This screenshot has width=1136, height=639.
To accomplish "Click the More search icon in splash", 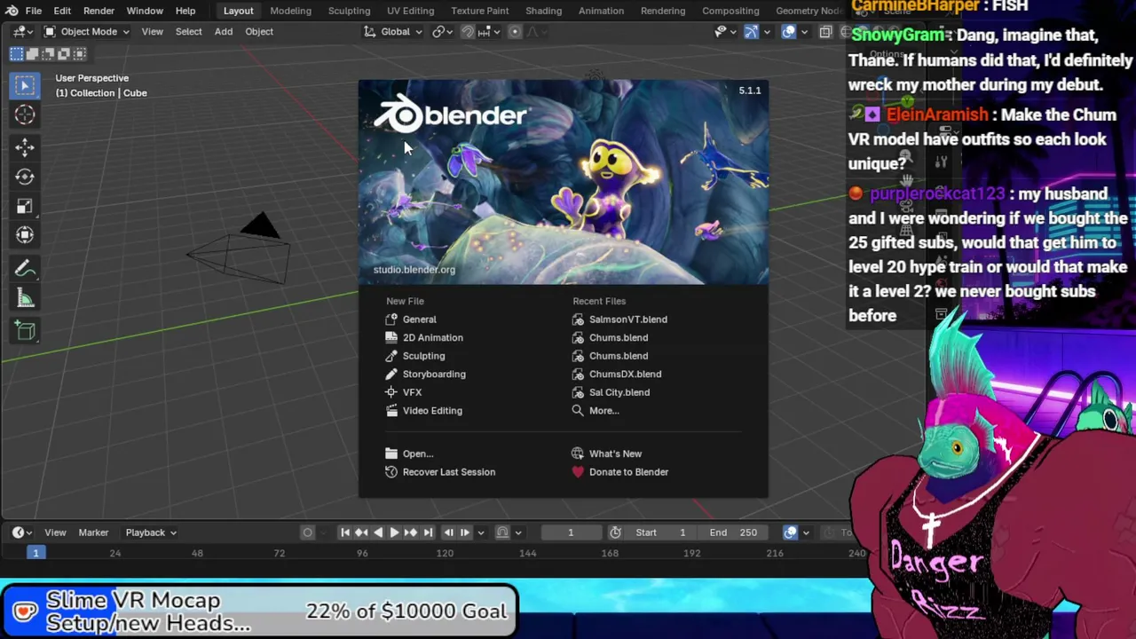I will tap(578, 411).
